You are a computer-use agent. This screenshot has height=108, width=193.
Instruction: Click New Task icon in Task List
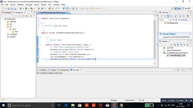162,16
